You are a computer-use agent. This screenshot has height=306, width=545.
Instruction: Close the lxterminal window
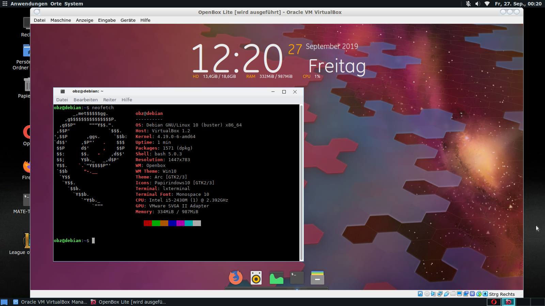(295, 91)
